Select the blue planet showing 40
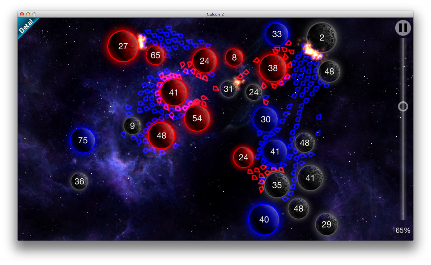 point(264,220)
